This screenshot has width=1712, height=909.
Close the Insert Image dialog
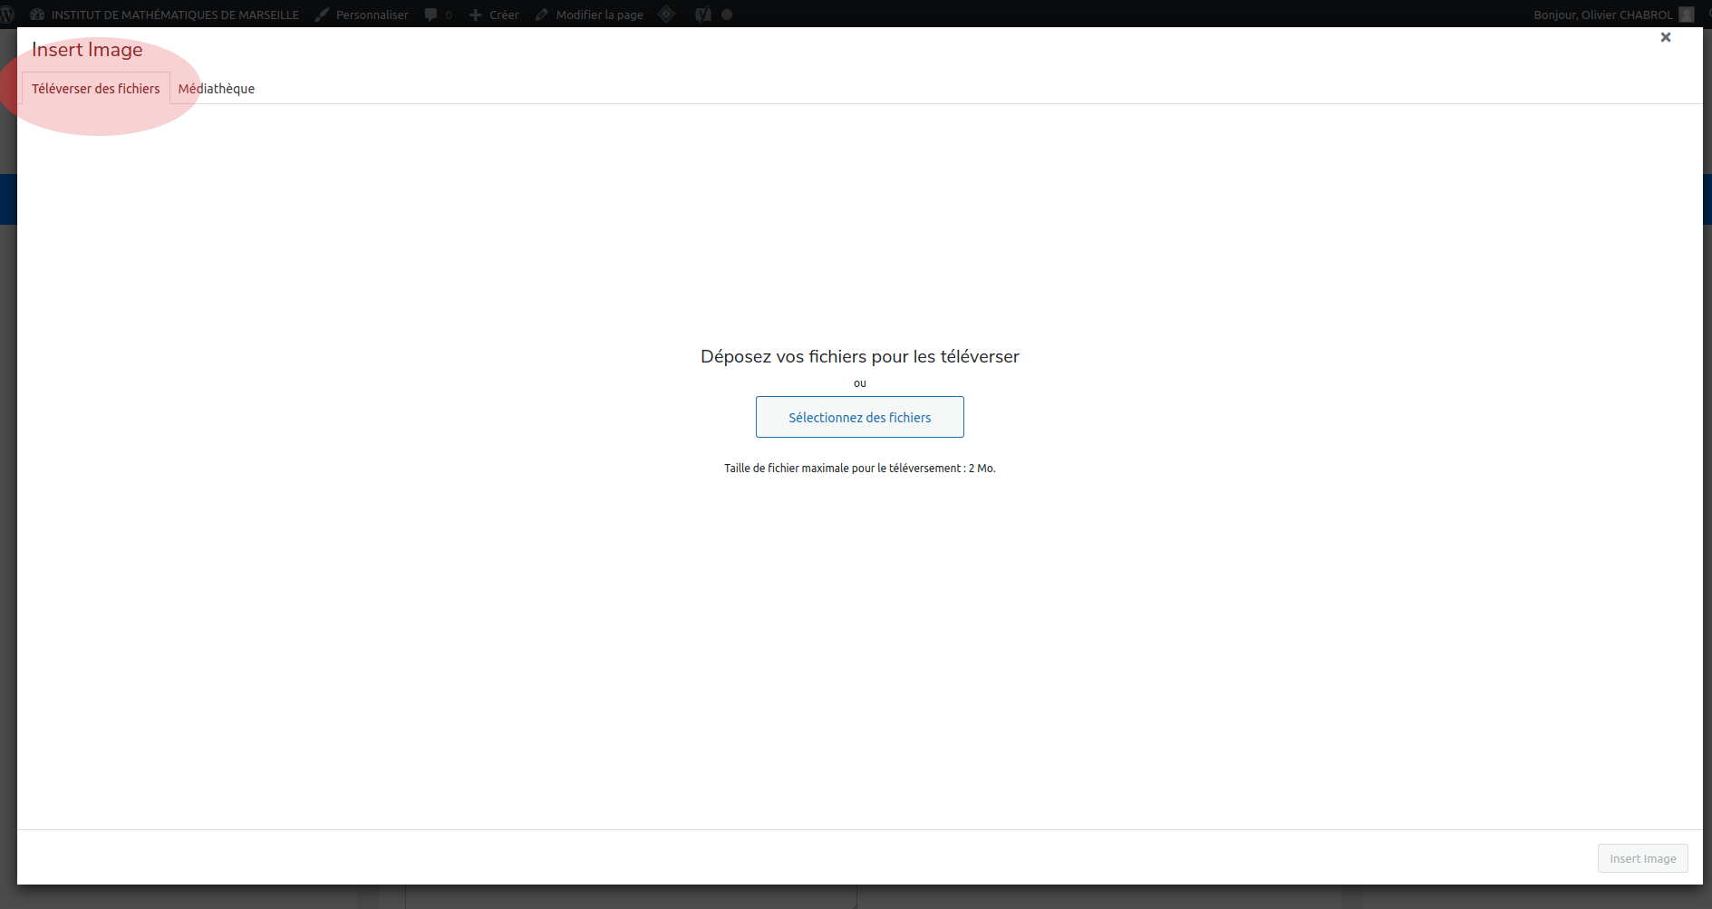(x=1665, y=37)
